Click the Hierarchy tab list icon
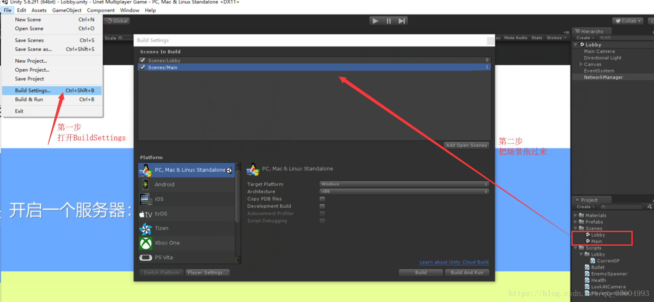This screenshot has height=302, width=654. pyautogui.click(x=578, y=31)
